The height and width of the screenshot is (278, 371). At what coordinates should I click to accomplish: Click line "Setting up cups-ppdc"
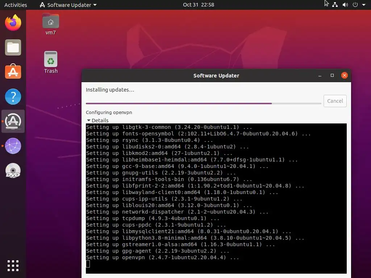(156, 225)
